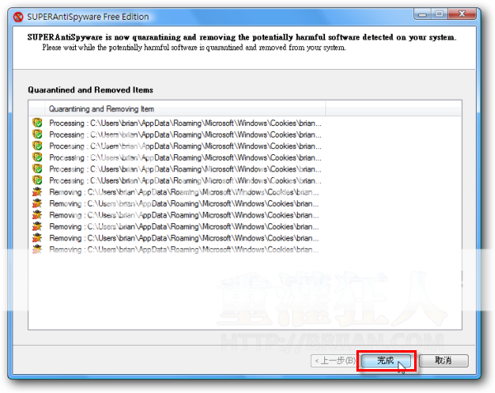Viewport: 495px width, 393px height.
Task: Click the shield icon on the sixth Processing row
Action: (36, 180)
